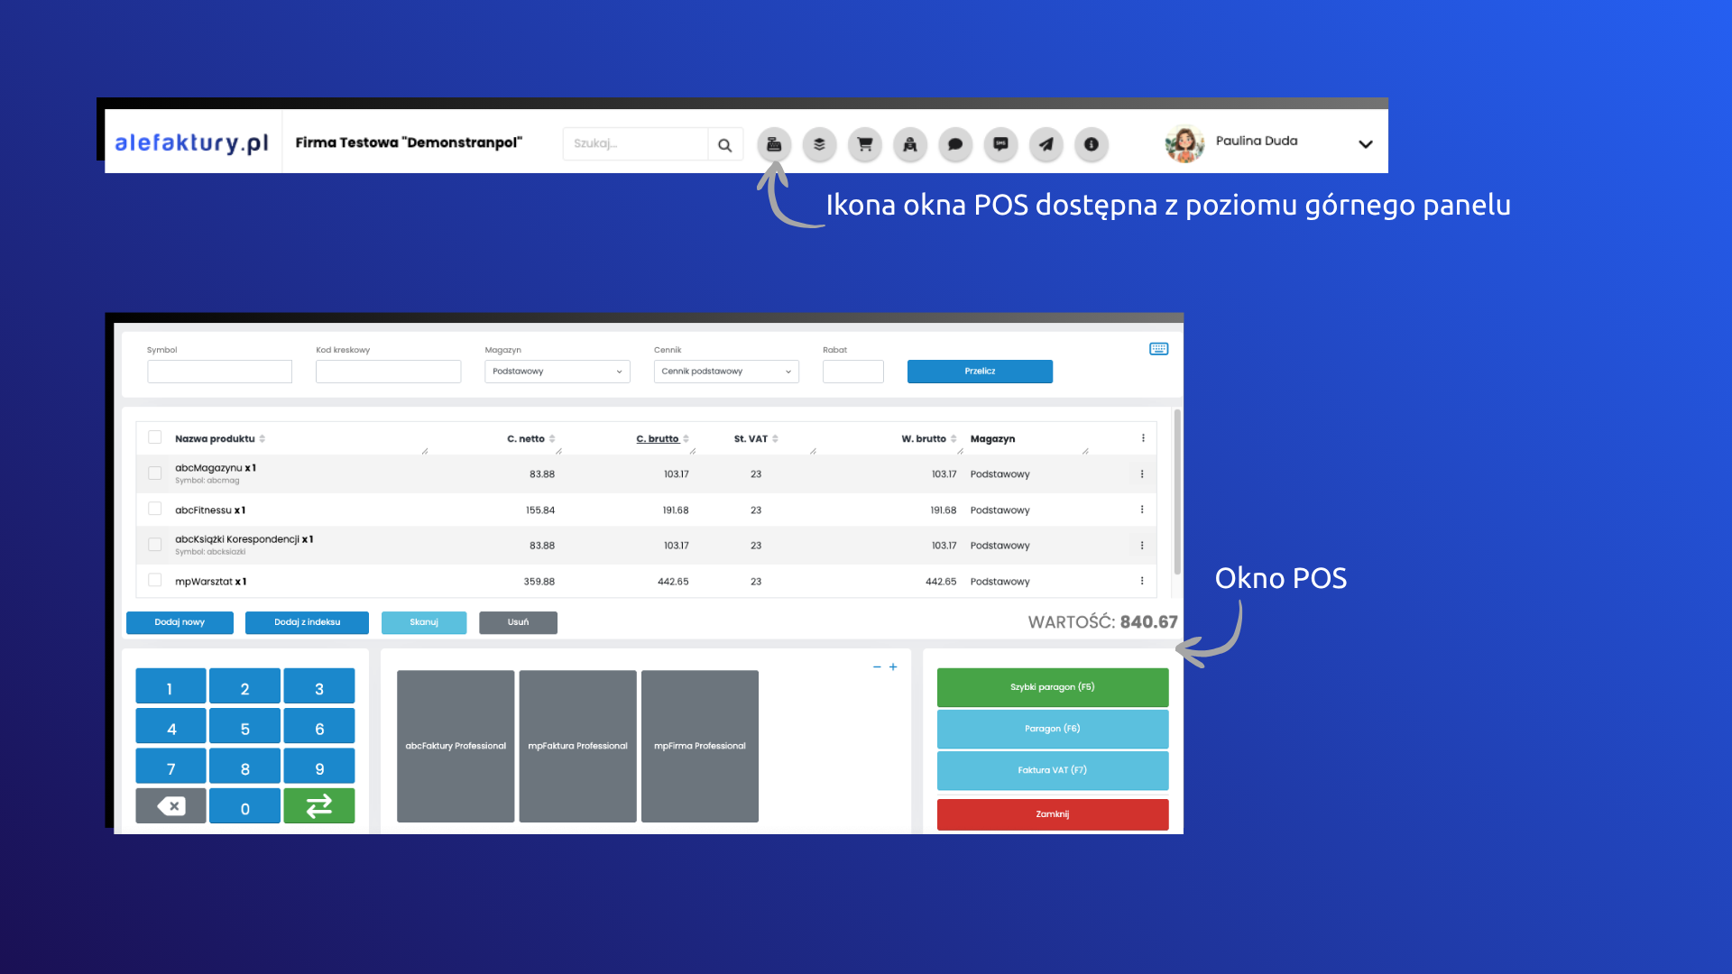Open the three-dot menu for abcFitnessu row
The image size is (1732, 974).
coord(1142,510)
